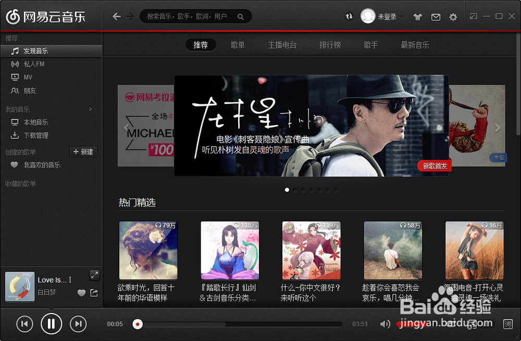Click the song progress slider handle
This screenshot has height=341, width=521.
coord(138,324)
